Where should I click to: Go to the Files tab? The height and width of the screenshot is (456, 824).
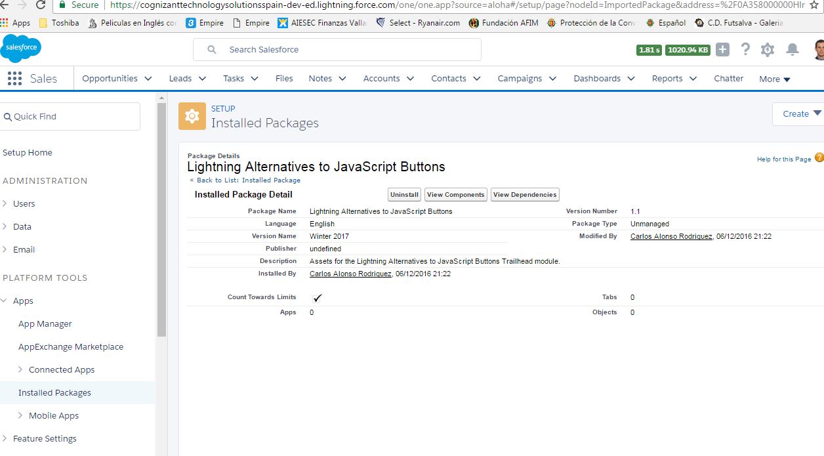point(284,78)
